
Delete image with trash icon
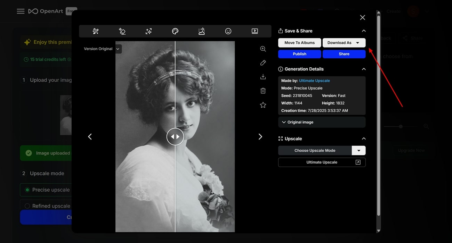[x=263, y=91]
